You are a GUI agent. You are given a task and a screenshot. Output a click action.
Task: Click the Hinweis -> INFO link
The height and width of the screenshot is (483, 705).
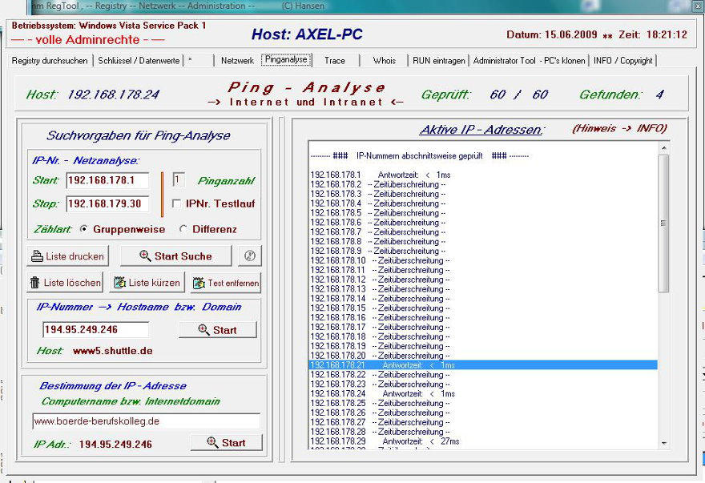(x=618, y=128)
